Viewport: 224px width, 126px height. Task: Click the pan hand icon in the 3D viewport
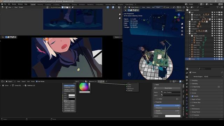click(182, 27)
